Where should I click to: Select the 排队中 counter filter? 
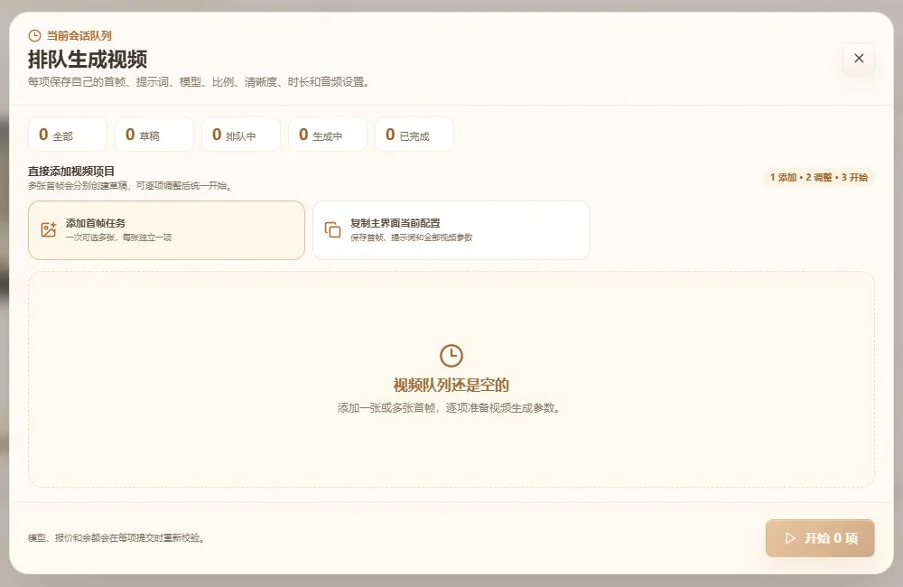click(241, 135)
